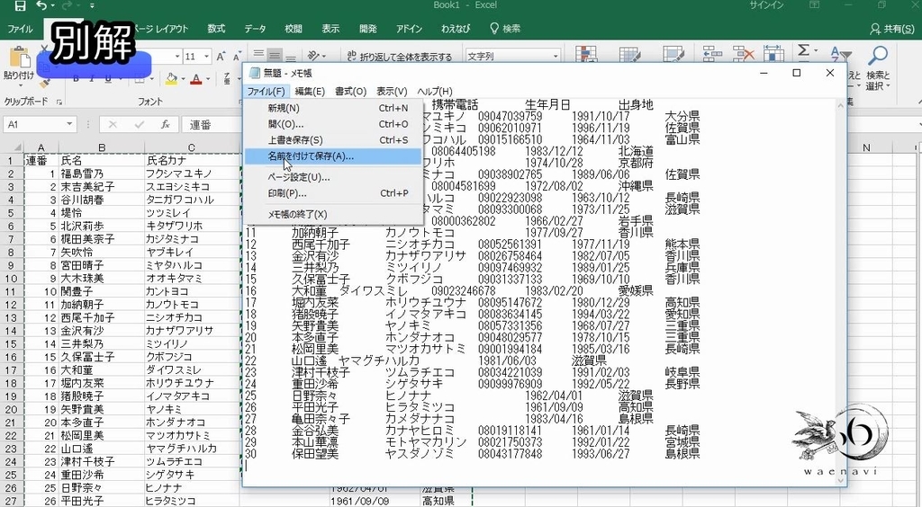Switch to the 表示 ribbon tab
Image resolution: width=922 pixels, height=507 pixels.
pyautogui.click(x=330, y=28)
